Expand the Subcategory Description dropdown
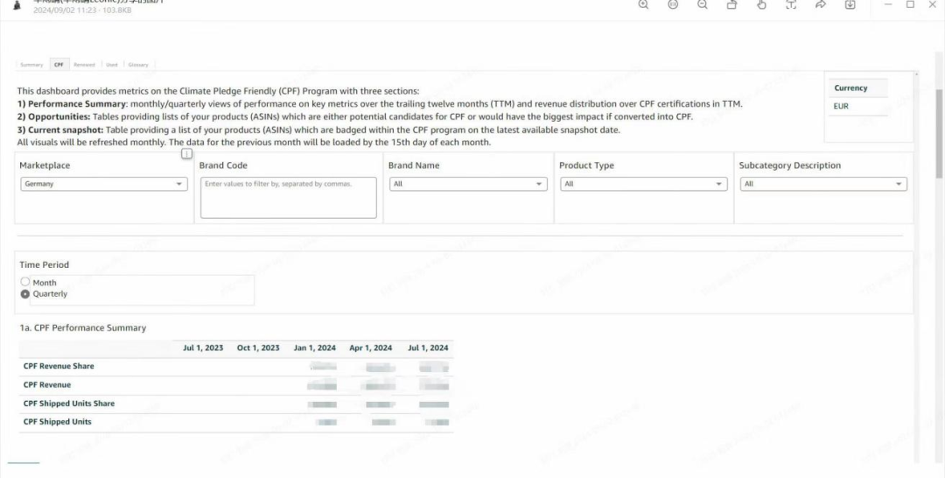Image resolution: width=945 pixels, height=478 pixels. tap(822, 185)
